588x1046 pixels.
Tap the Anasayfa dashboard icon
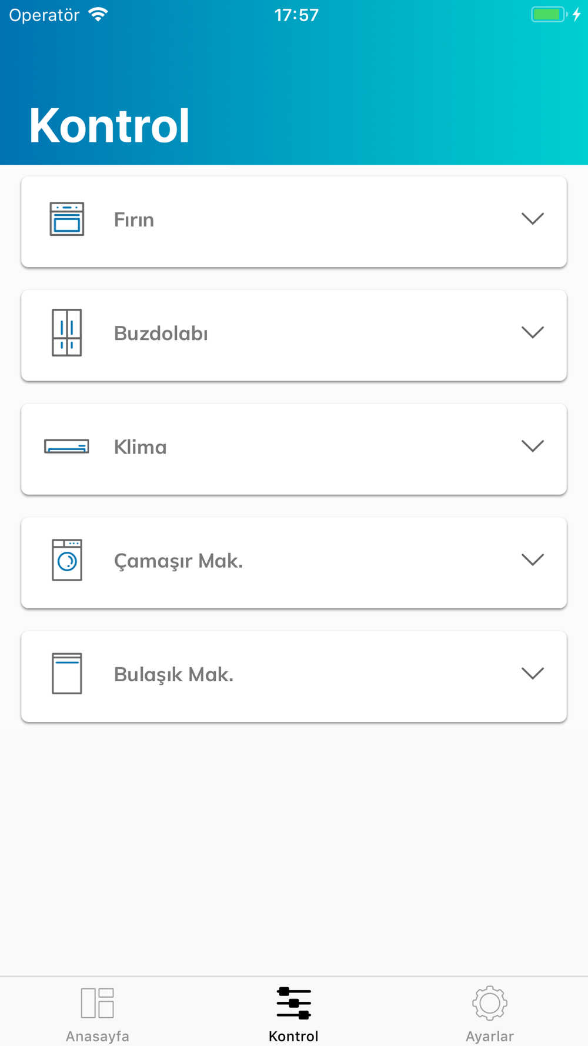98,1003
